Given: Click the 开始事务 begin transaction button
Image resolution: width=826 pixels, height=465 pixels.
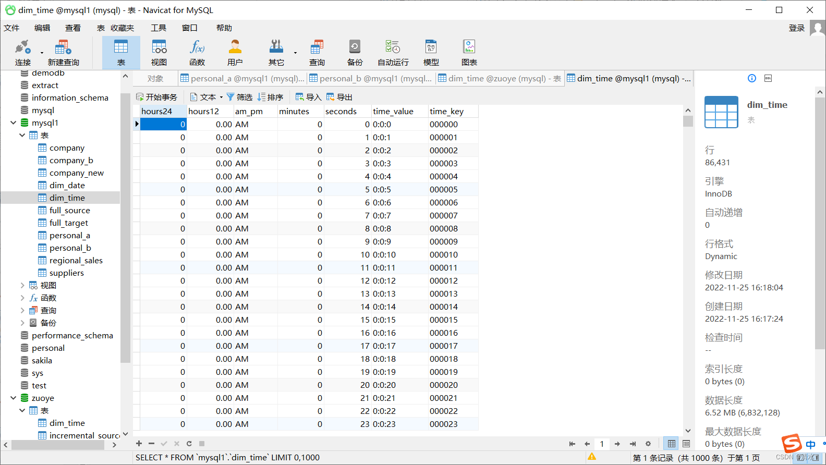Looking at the screenshot, I should click(156, 97).
